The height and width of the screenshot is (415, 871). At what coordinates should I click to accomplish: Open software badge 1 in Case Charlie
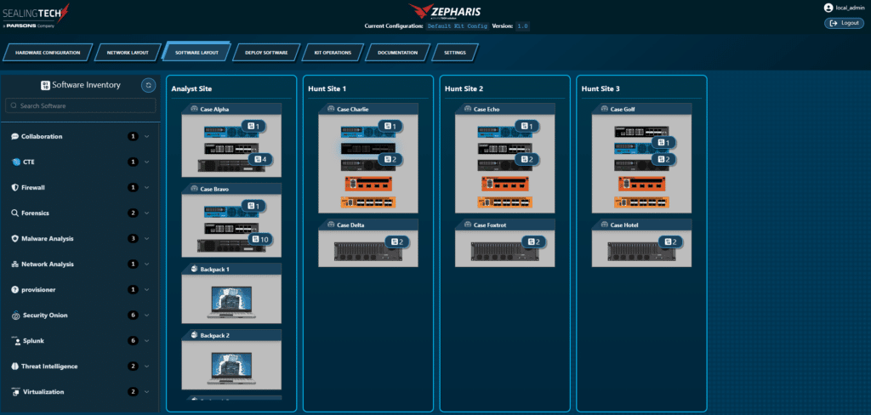coord(389,127)
